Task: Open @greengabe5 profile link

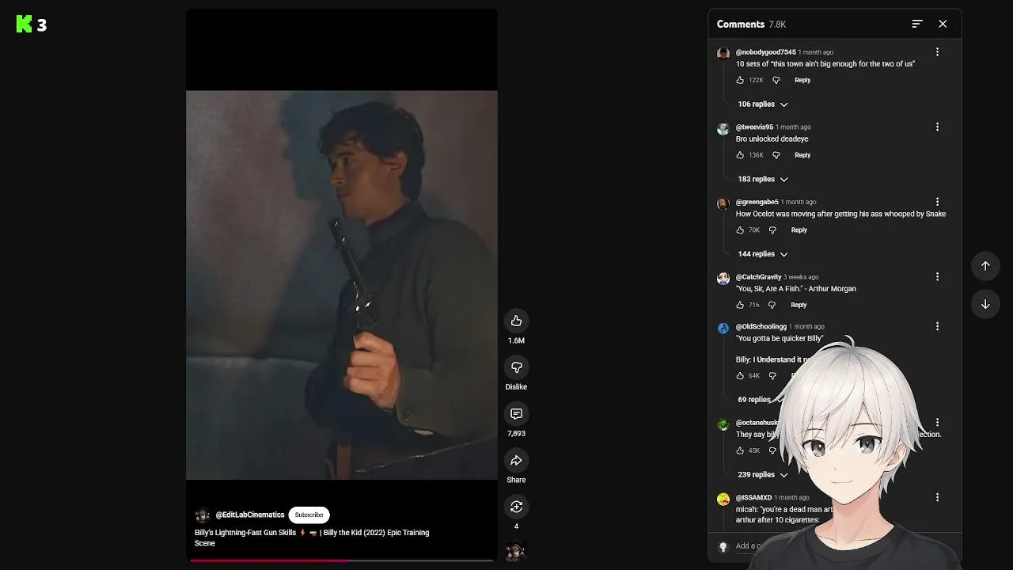Action: [757, 202]
